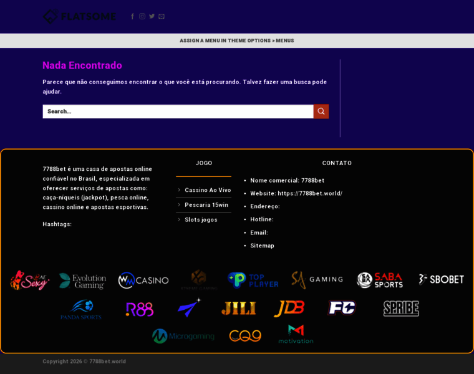Click the Hotline contact entry
The image size is (474, 374).
262,219
